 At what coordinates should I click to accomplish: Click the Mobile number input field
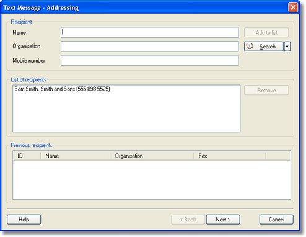pyautogui.click(x=150, y=60)
